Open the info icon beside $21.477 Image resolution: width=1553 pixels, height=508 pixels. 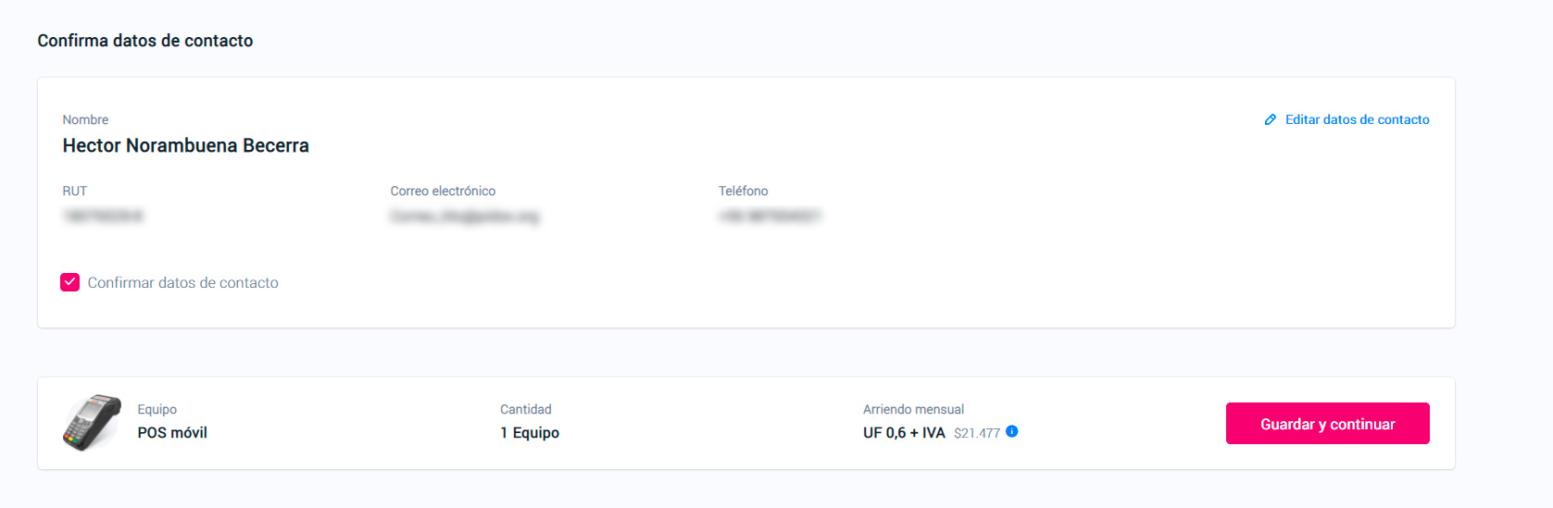(x=1012, y=431)
